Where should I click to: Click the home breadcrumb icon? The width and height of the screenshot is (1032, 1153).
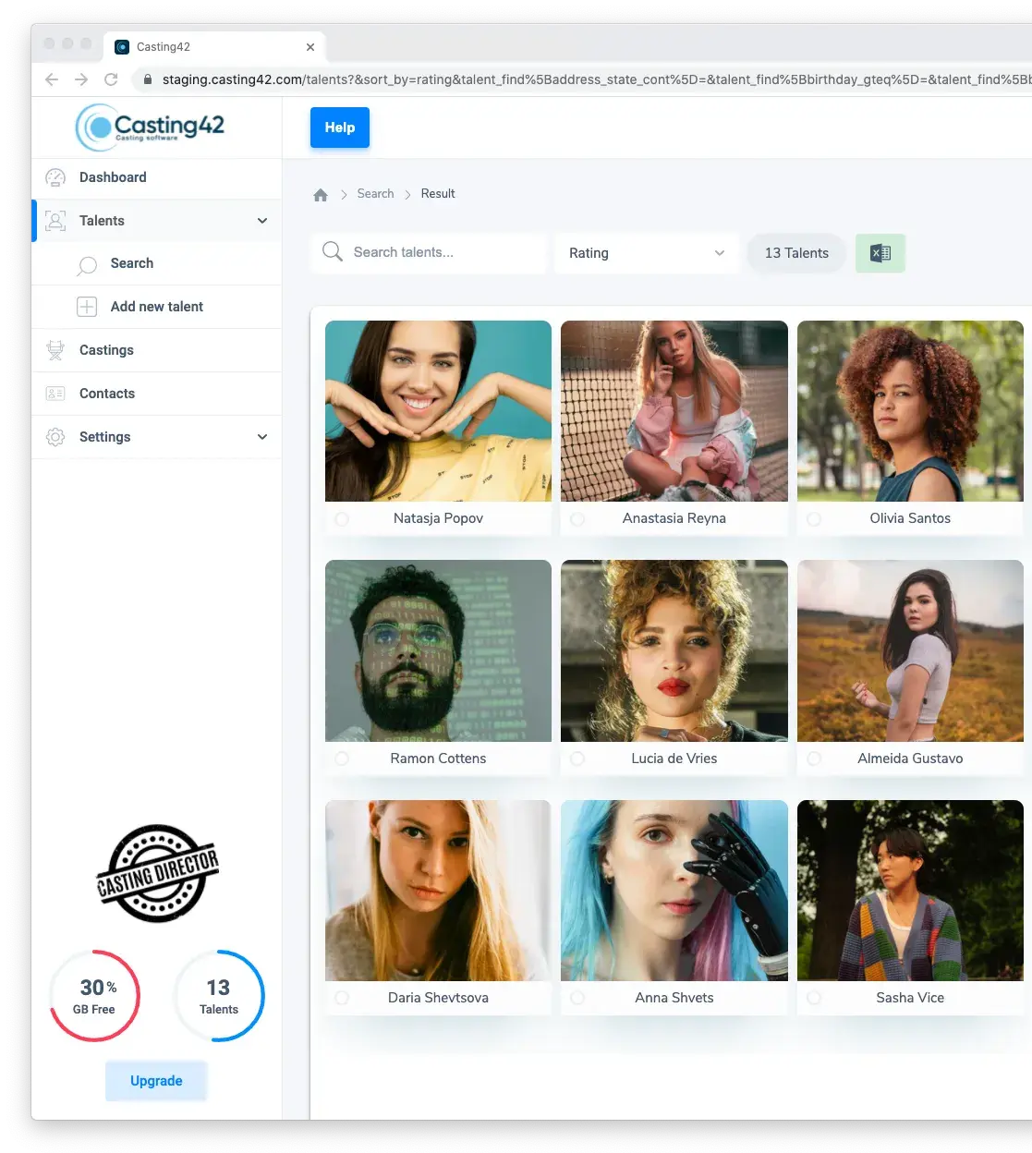click(321, 194)
